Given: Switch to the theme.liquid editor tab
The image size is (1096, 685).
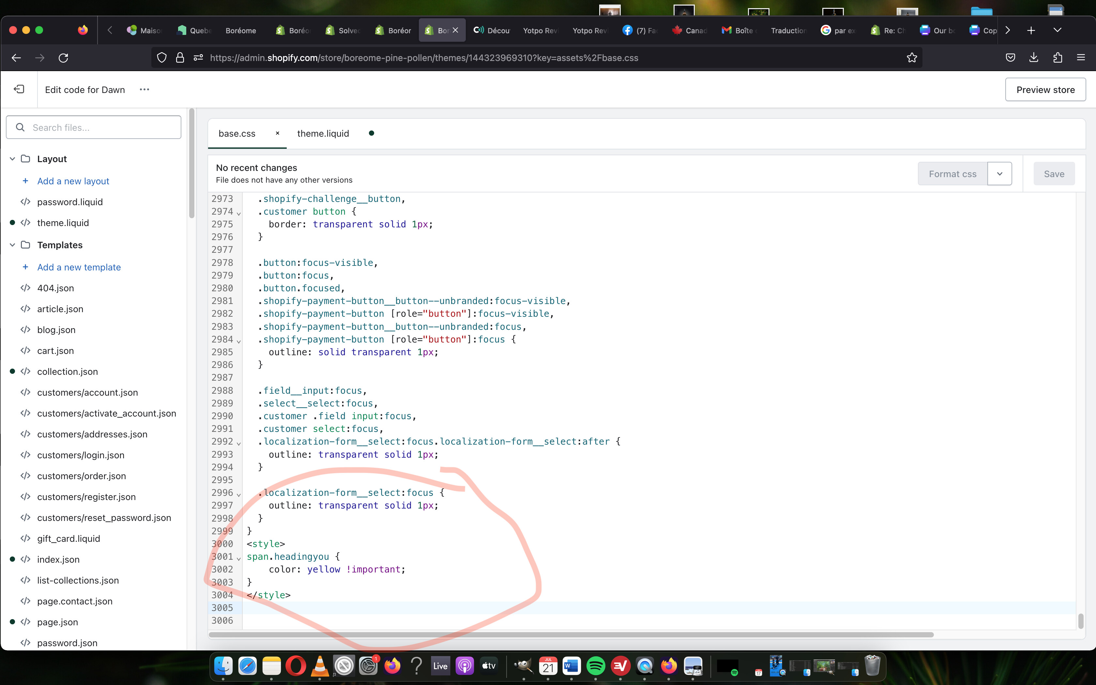Looking at the screenshot, I should click(x=323, y=134).
